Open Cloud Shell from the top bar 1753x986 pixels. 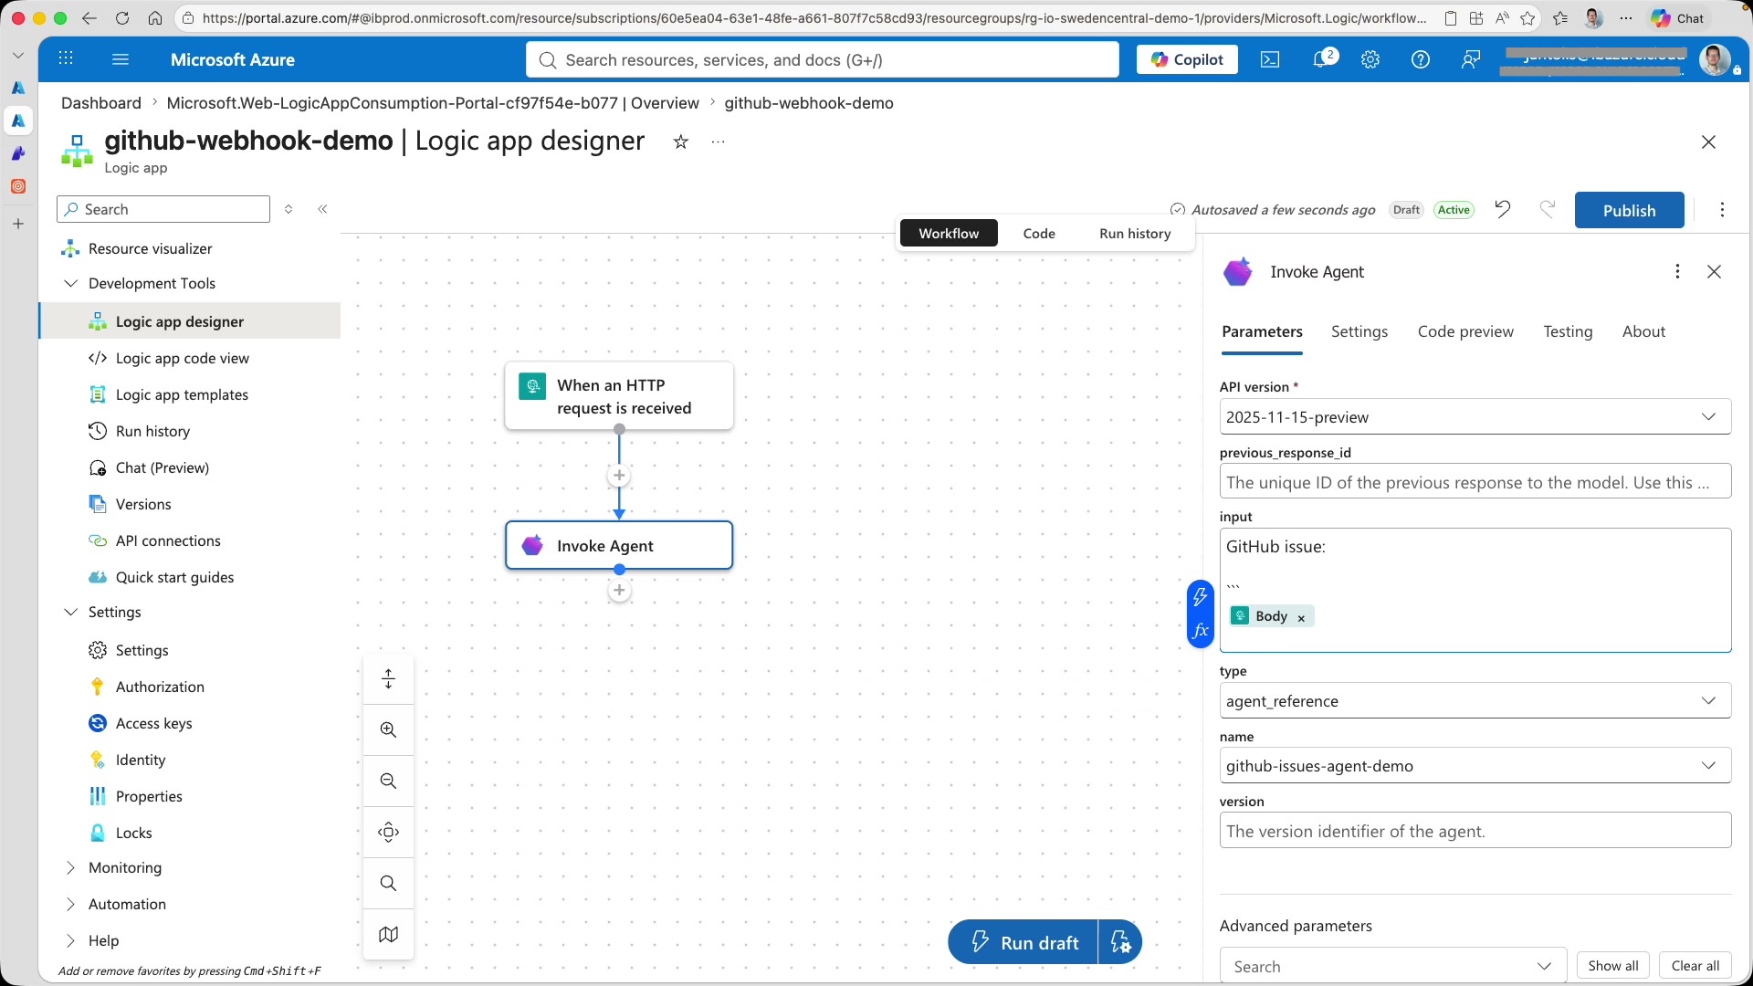click(1270, 59)
